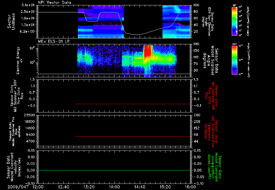Click the MU Scanner +30V Raw Data label
Image resolution: width=275 pixels, height=190 pixels.
[17, 96]
